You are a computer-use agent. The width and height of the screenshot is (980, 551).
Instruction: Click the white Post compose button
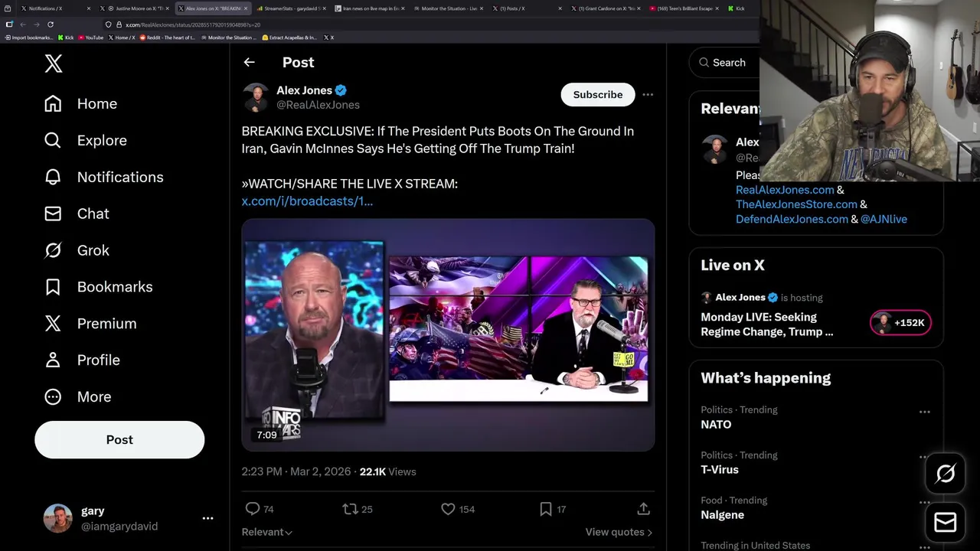pyautogui.click(x=119, y=440)
